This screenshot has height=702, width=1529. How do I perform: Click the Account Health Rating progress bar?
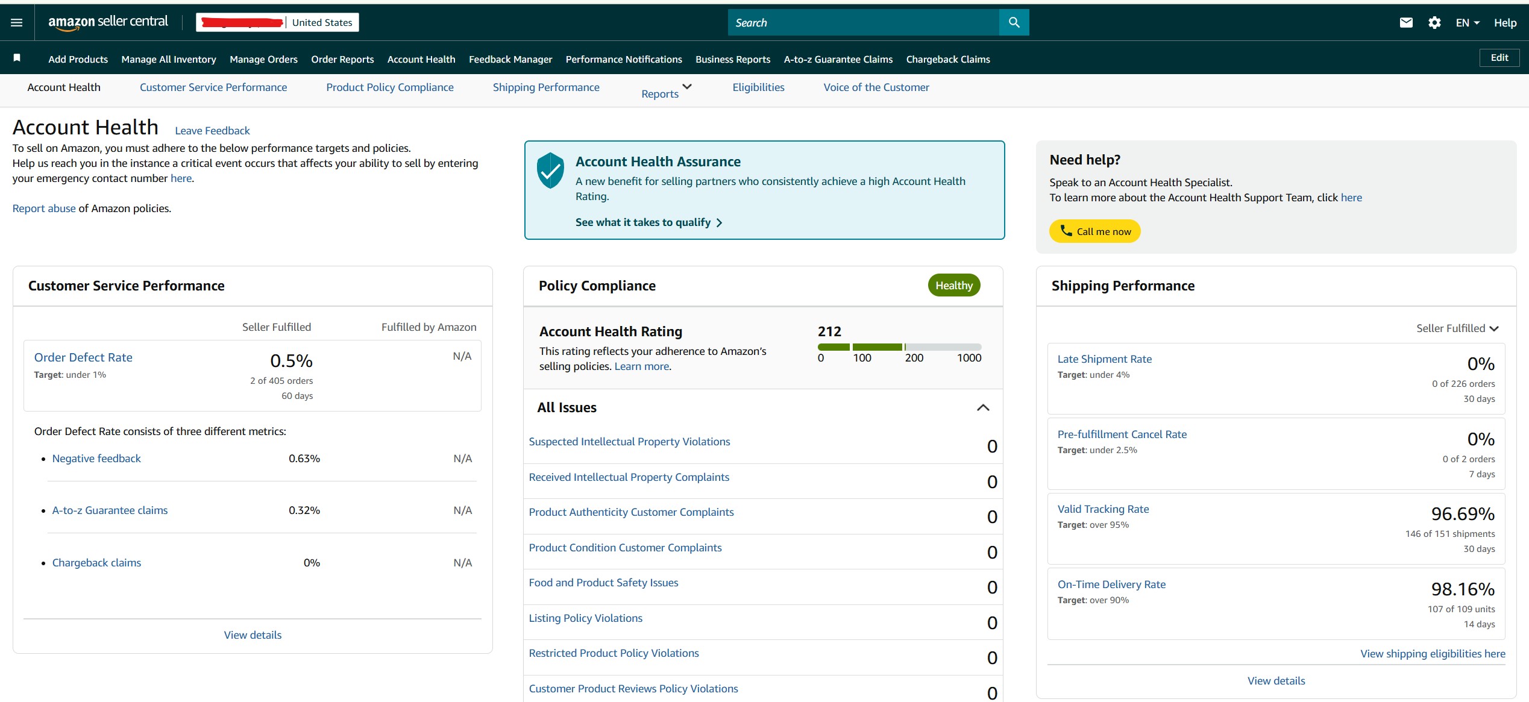[x=899, y=347]
